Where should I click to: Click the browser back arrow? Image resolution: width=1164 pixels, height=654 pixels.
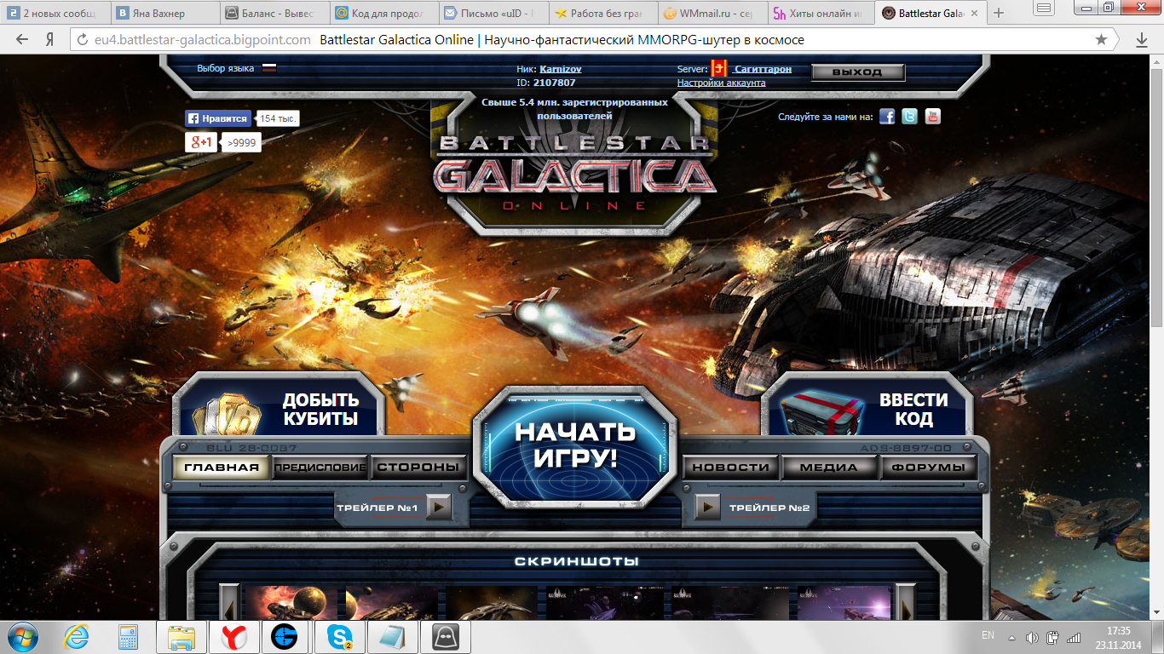[22, 40]
